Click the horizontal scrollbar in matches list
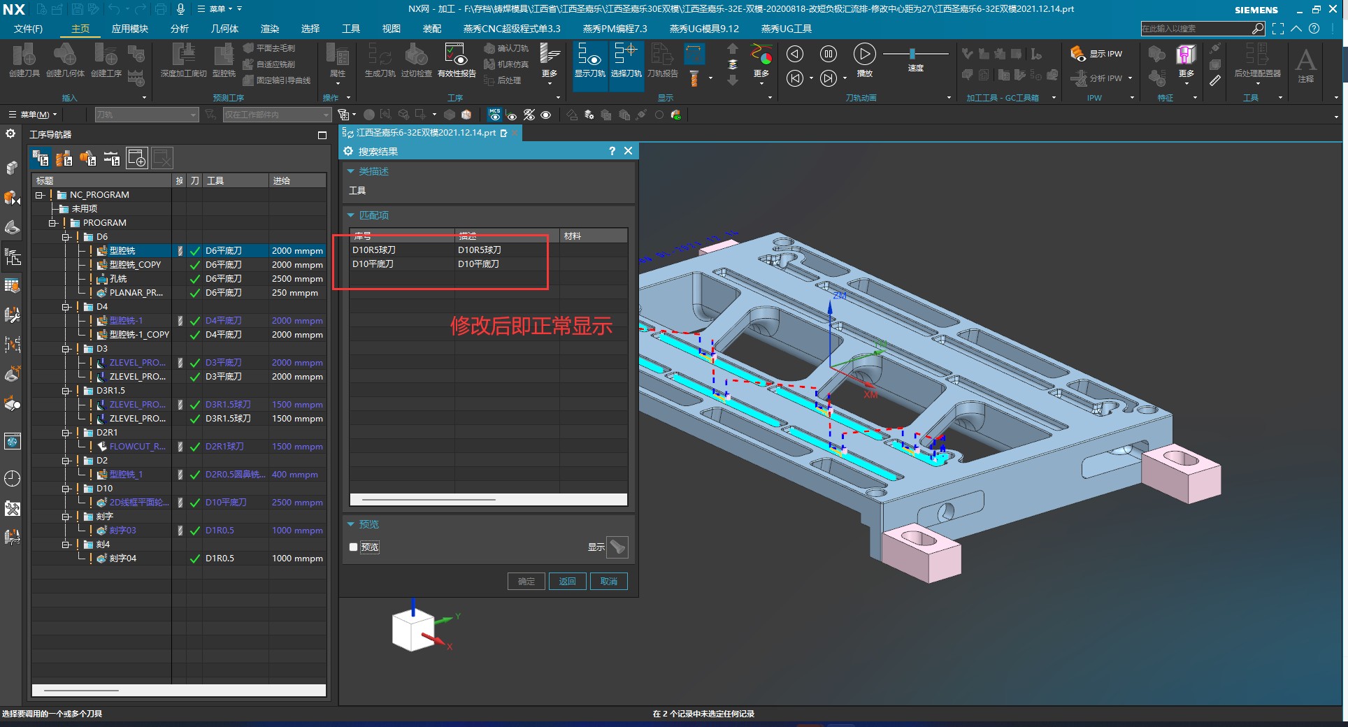The height and width of the screenshot is (727, 1348). tap(429, 500)
